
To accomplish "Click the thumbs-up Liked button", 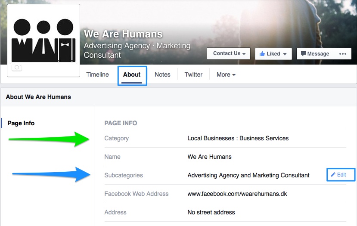I will pos(273,54).
